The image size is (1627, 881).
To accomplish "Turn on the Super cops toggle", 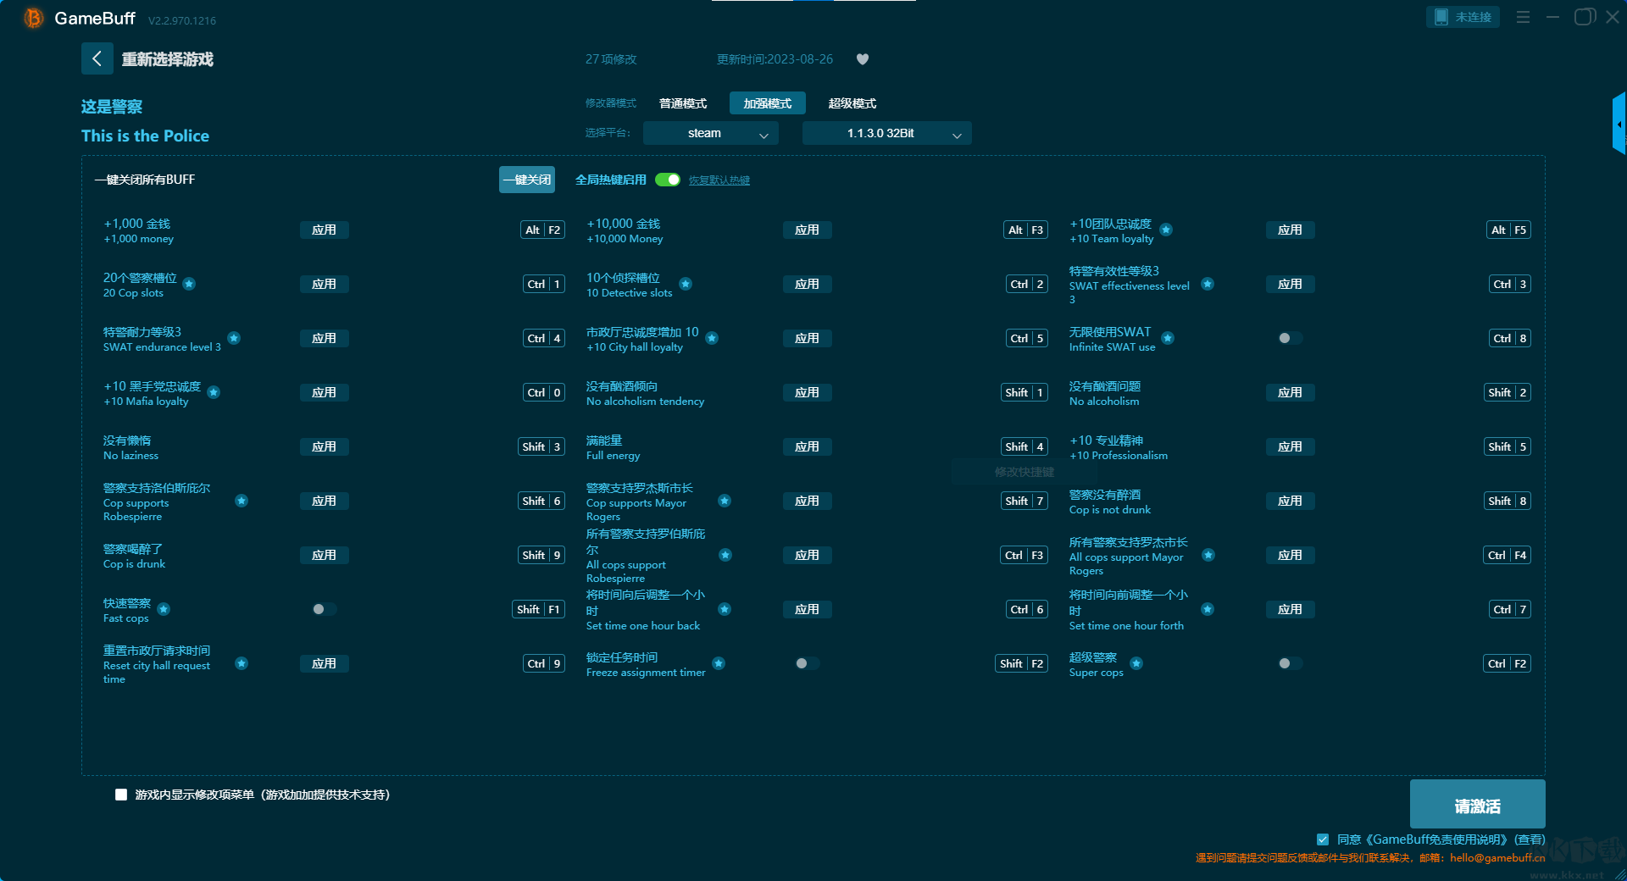I will [1290, 663].
